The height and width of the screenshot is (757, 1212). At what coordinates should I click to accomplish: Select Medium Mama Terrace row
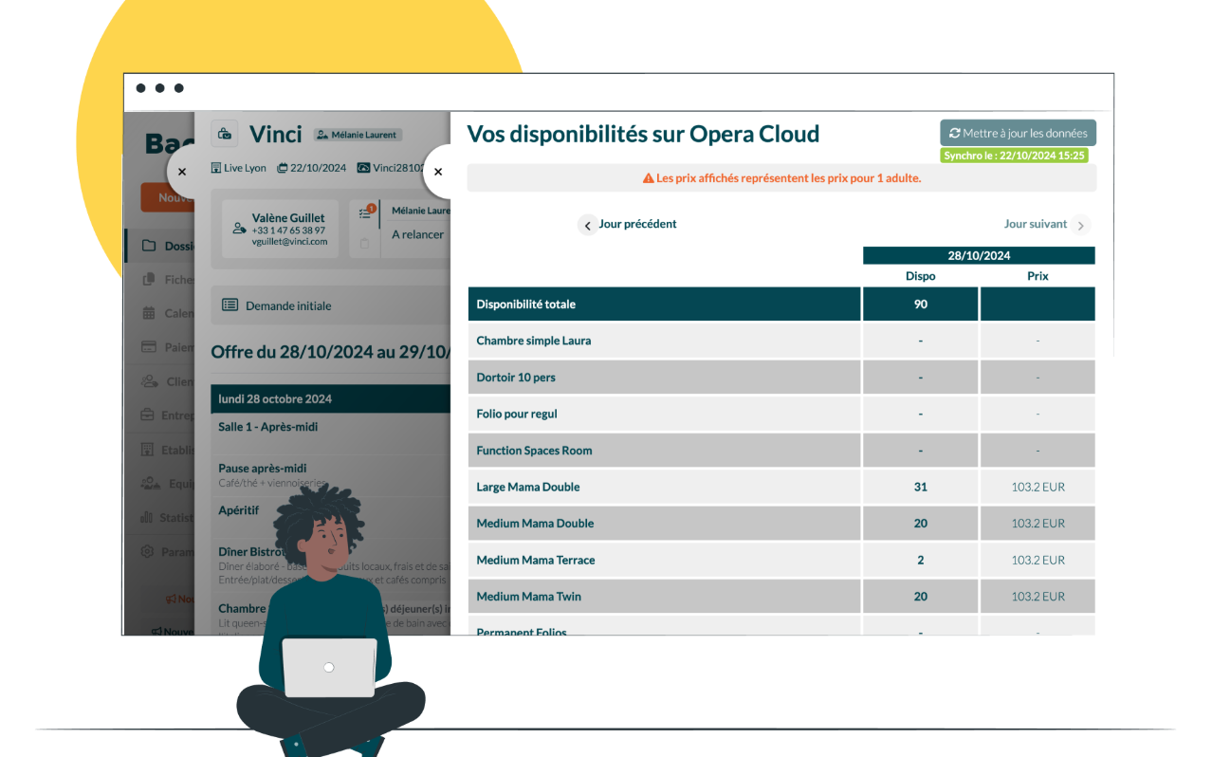pos(781,560)
